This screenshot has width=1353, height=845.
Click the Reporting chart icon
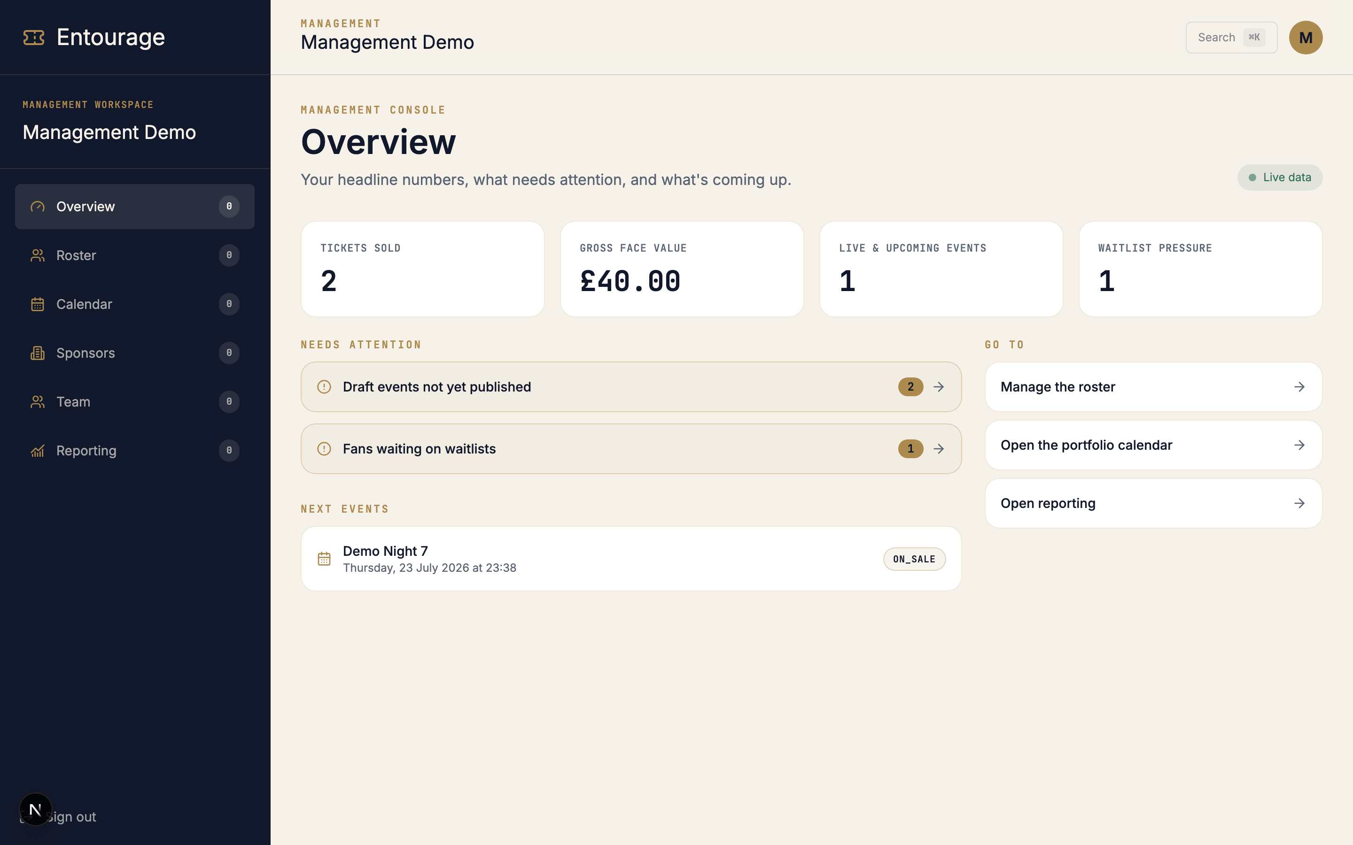pos(38,451)
